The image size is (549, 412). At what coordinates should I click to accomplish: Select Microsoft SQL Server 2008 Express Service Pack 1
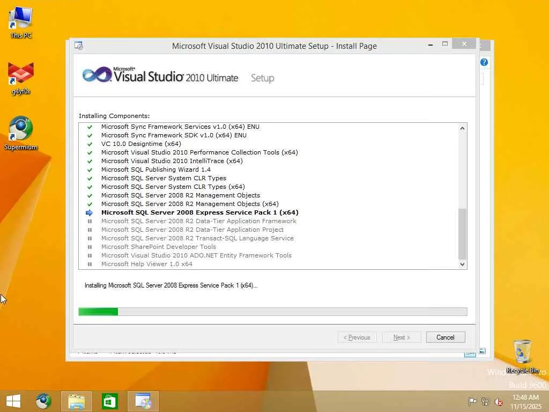click(x=200, y=212)
